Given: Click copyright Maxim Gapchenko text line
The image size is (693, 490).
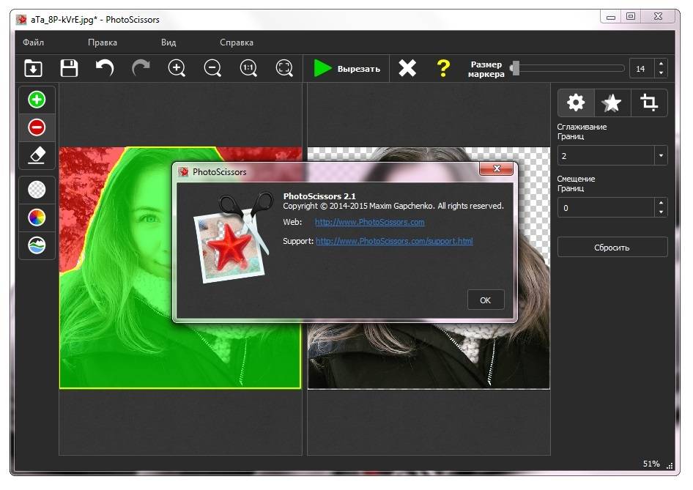Looking at the screenshot, I should coord(393,206).
